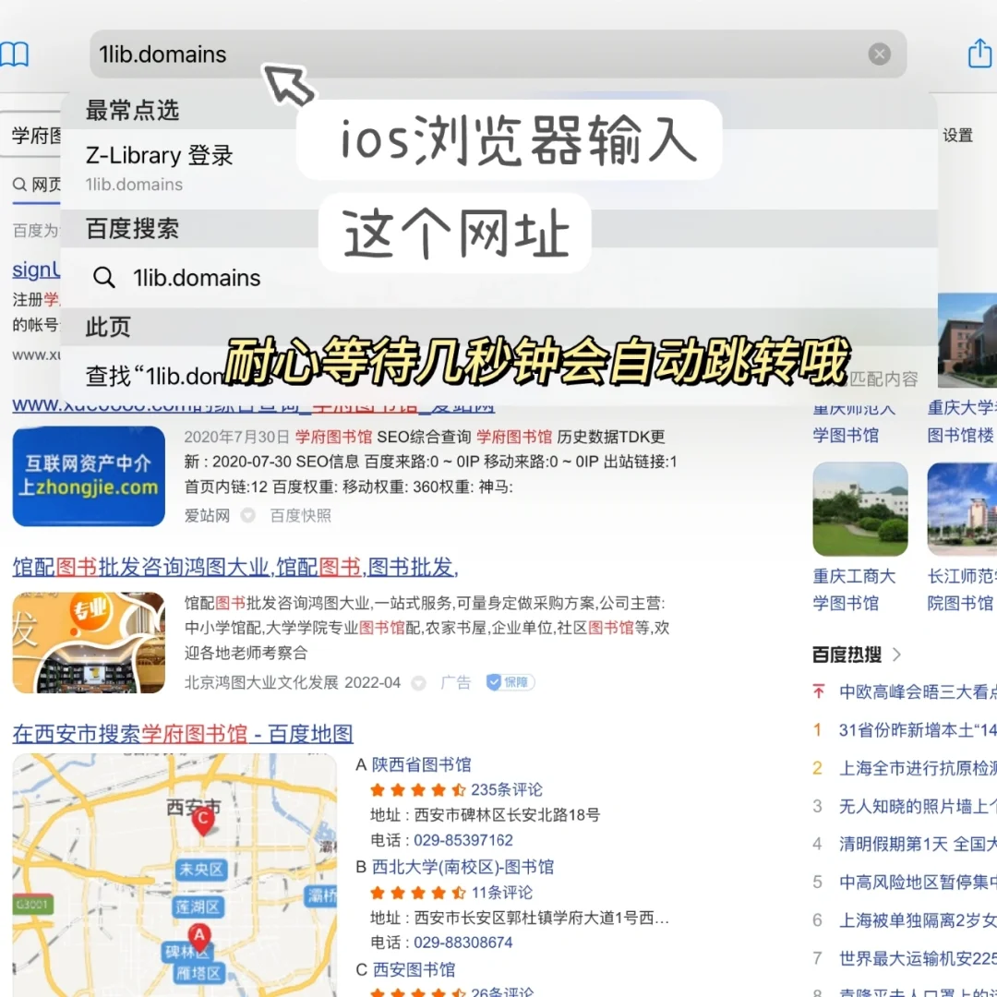The image size is (997, 997).
Task: Click the shield dropdown icon after 爱站网
Action: coord(248,516)
